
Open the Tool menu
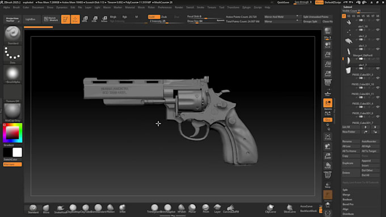point(221,7)
